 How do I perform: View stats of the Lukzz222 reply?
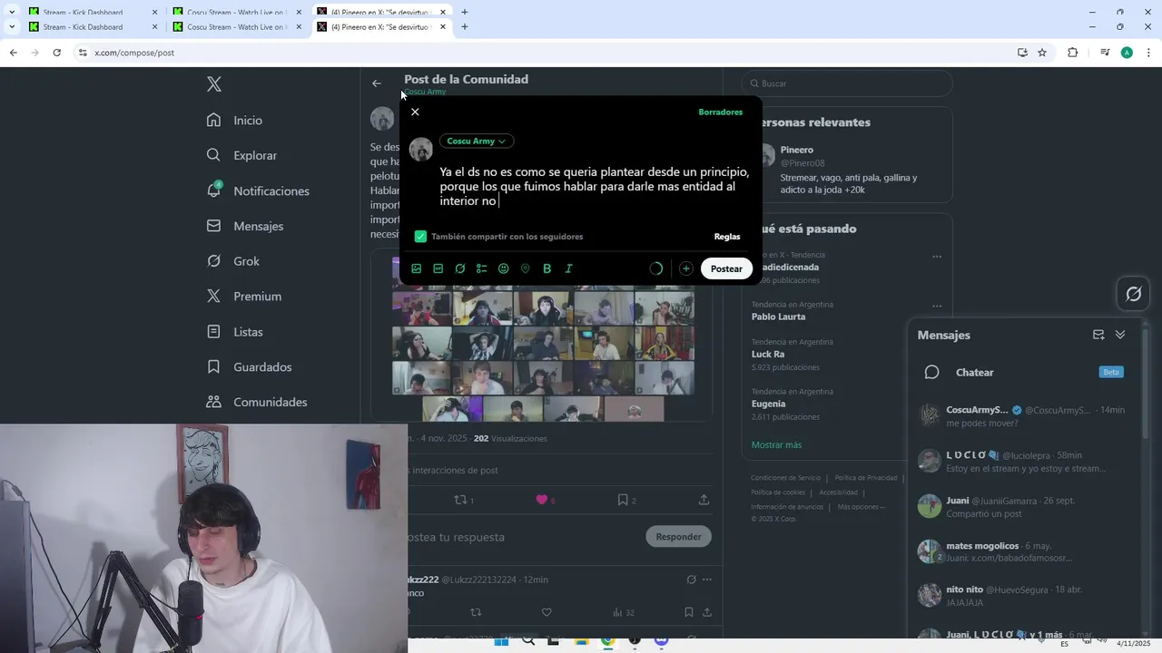tap(624, 612)
